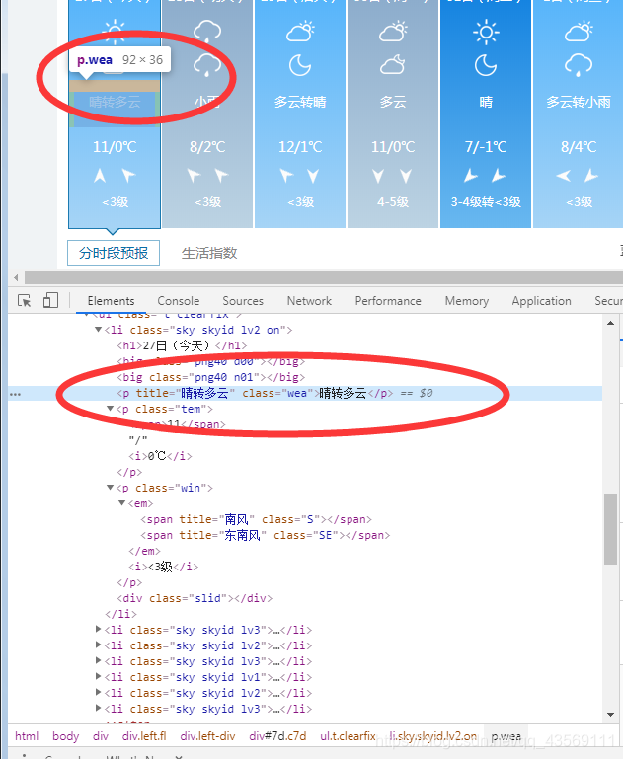Screen dimensions: 623x759
Task: Expand the last collapsed lv3 li node
Action: (99, 709)
